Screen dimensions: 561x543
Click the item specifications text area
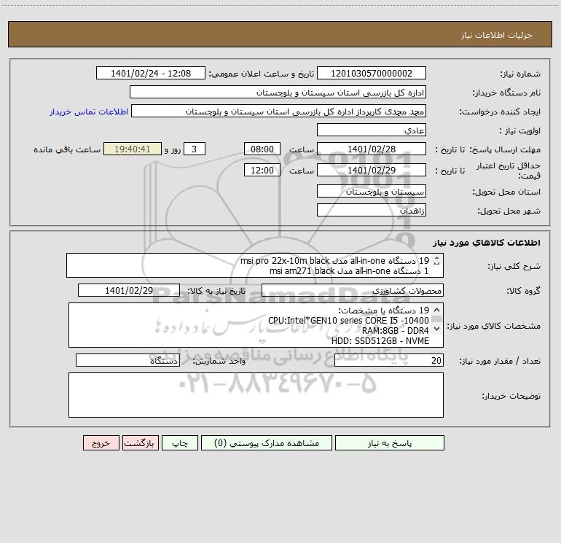(256, 325)
